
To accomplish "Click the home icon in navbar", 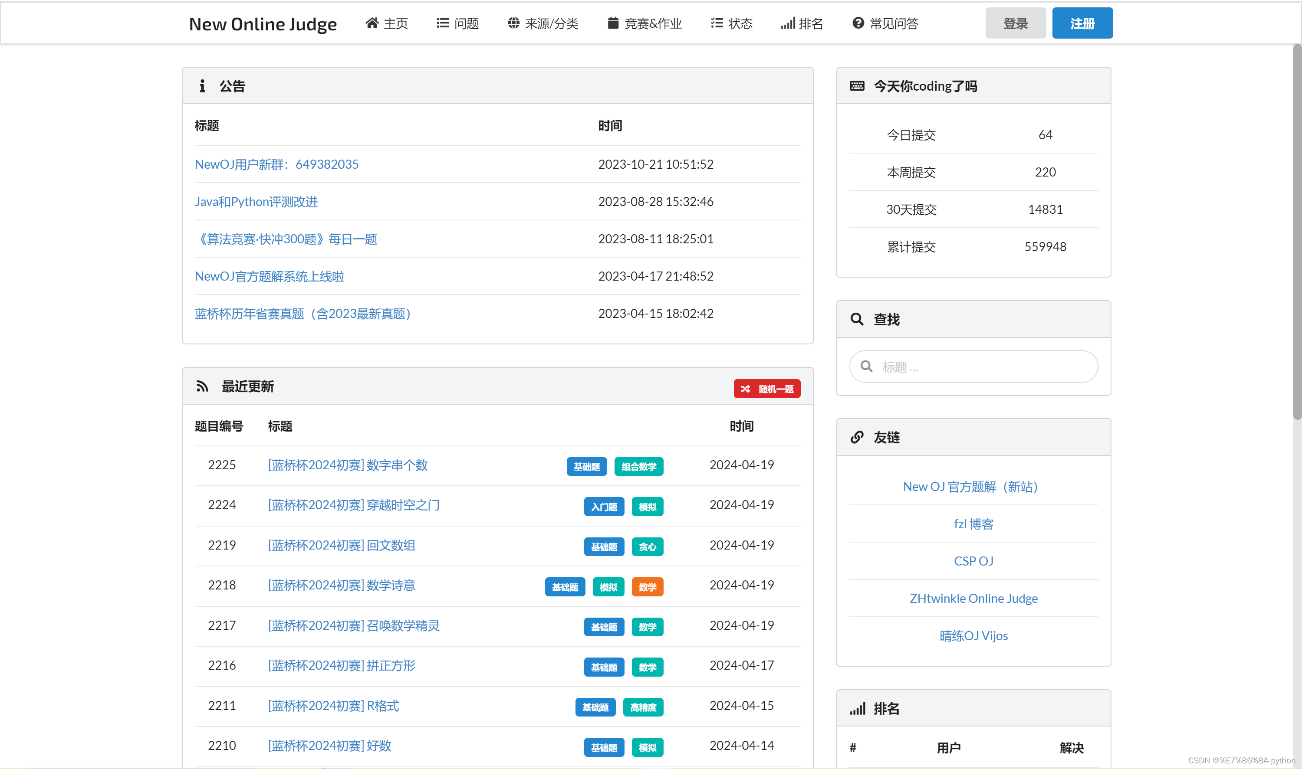I will [372, 23].
